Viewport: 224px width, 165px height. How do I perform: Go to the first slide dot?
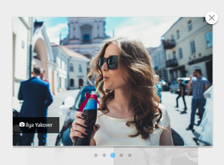(96, 155)
